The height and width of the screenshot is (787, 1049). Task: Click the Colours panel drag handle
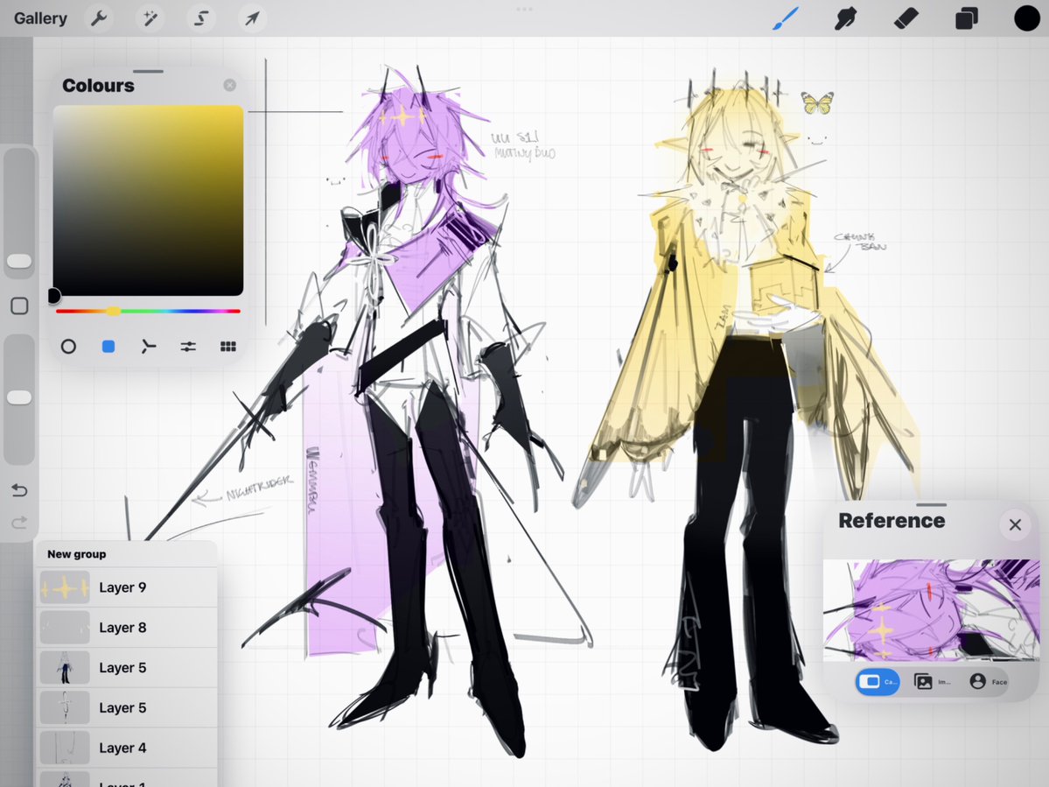[148, 71]
